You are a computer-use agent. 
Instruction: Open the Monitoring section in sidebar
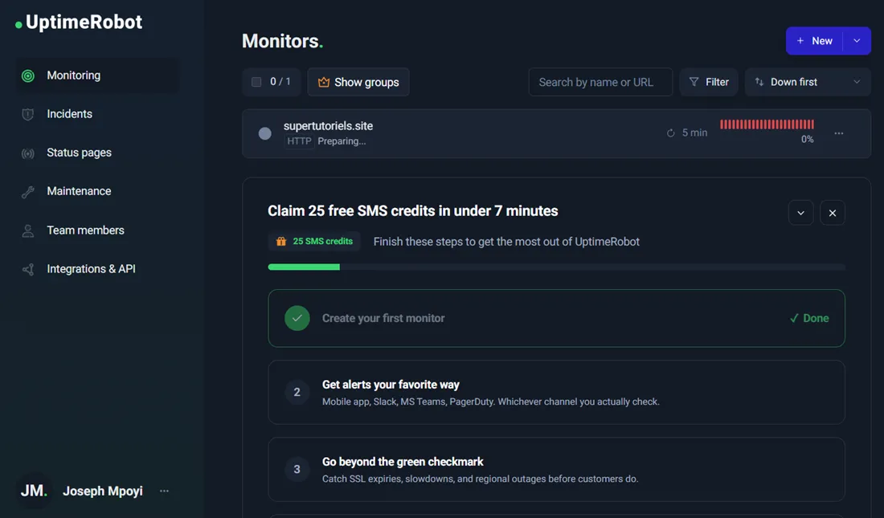[x=97, y=75]
